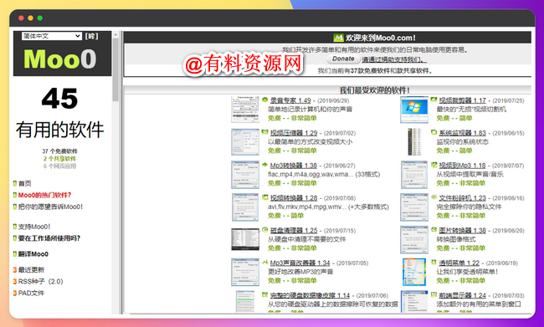Click small icon beside 系统监视器 title

point(434,132)
